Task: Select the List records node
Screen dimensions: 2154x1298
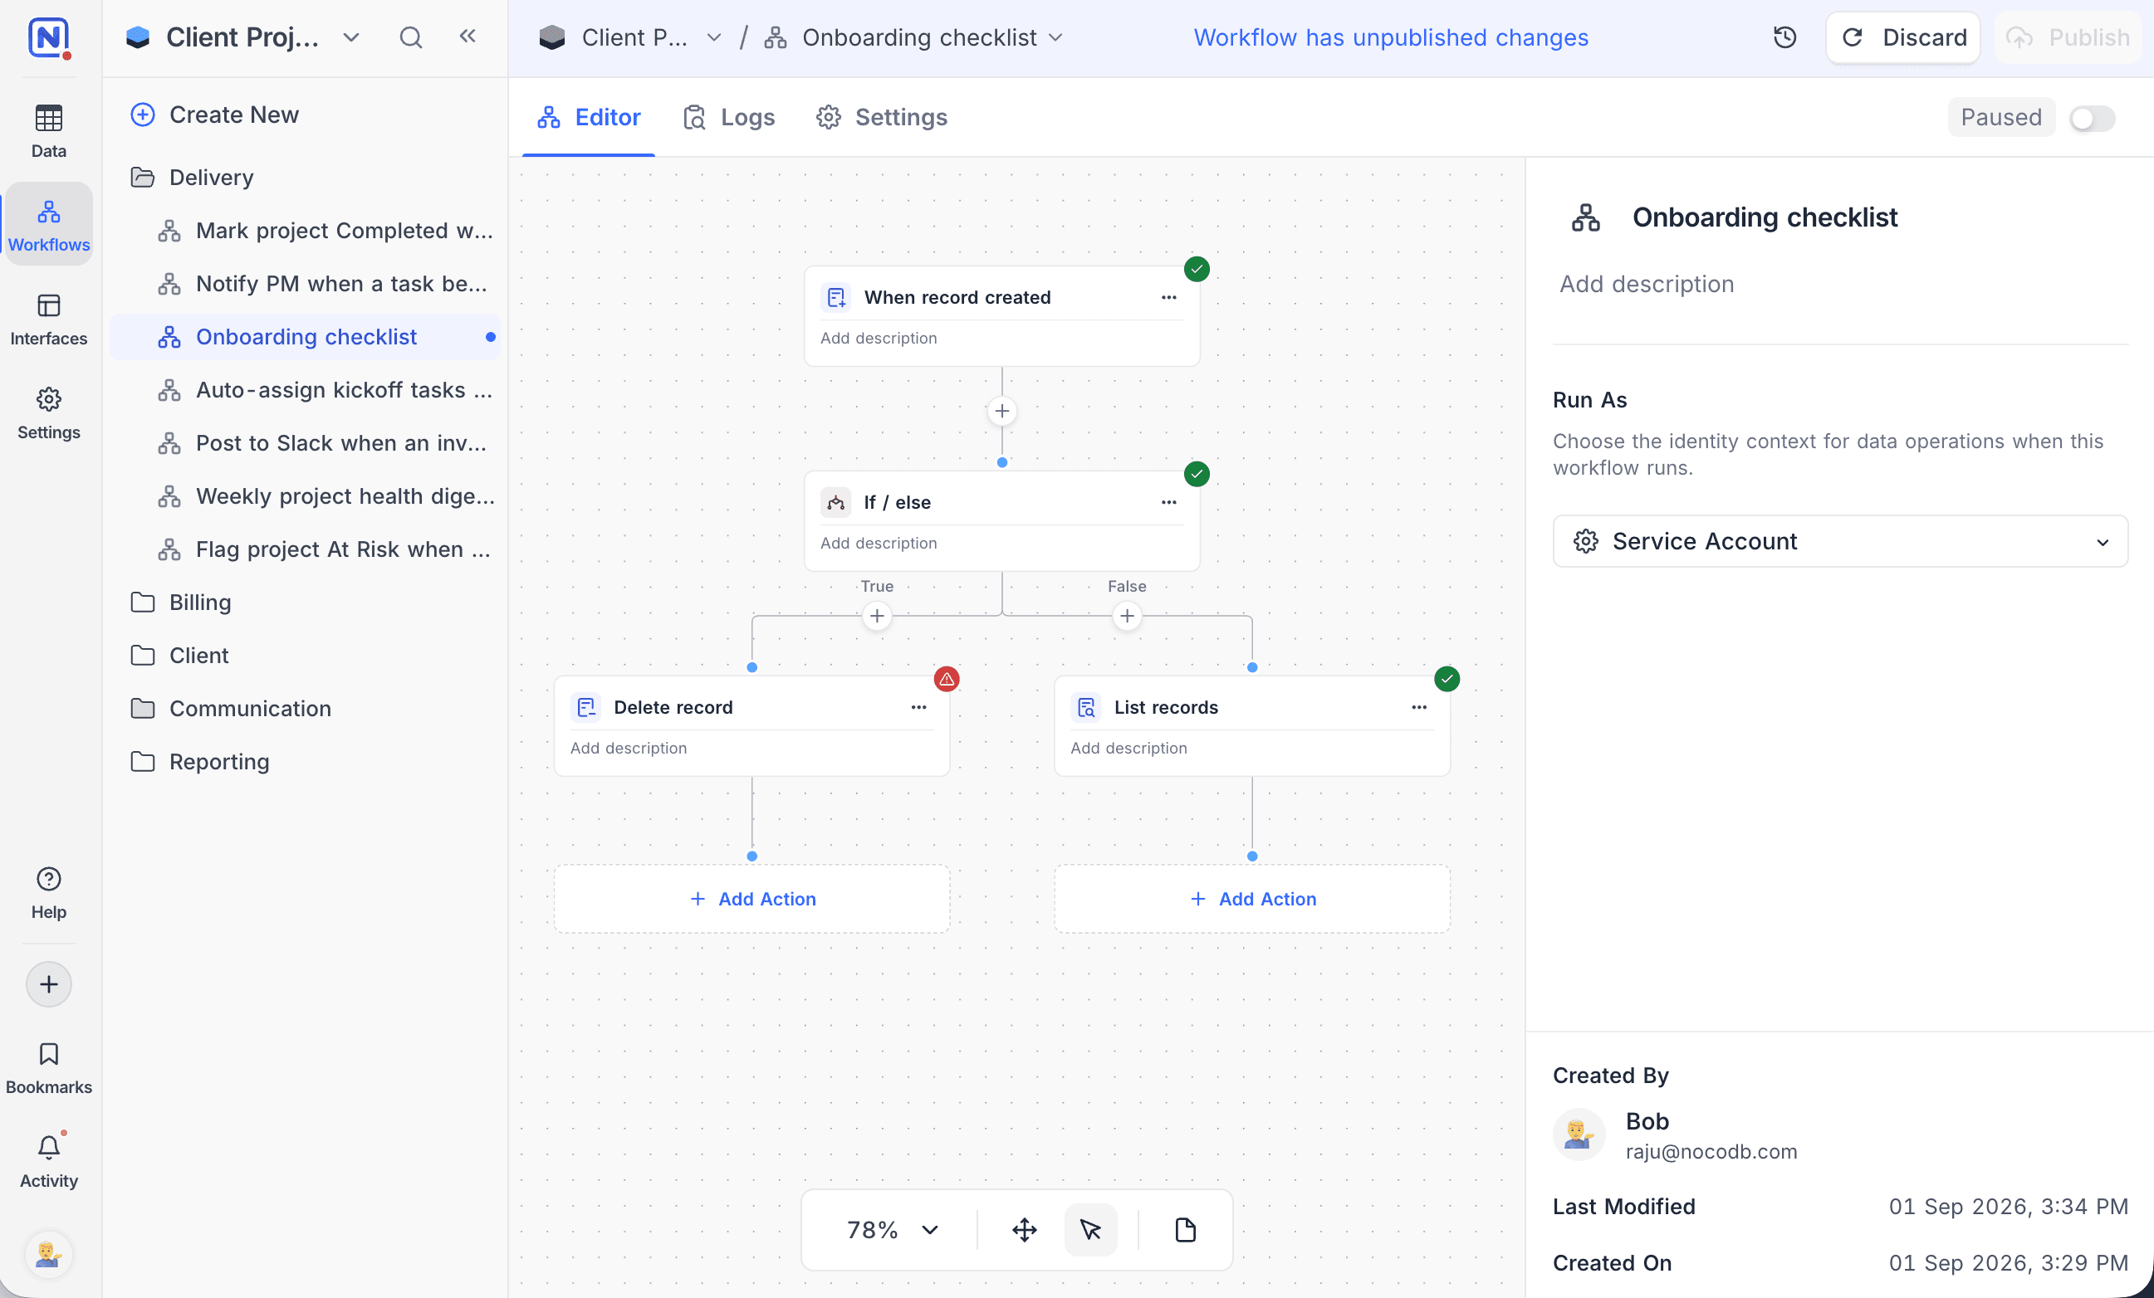Action: click(1252, 726)
